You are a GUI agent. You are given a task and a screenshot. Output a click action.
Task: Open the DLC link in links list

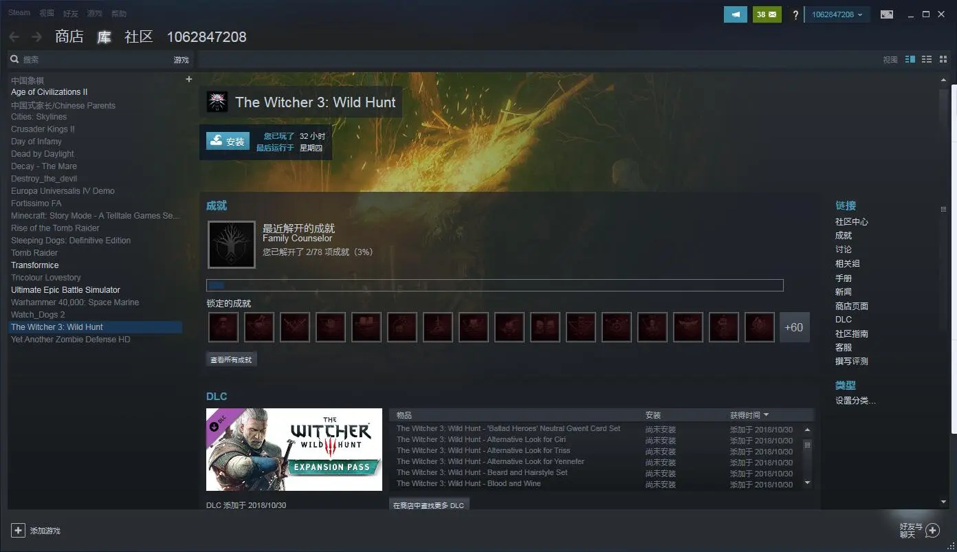click(844, 320)
